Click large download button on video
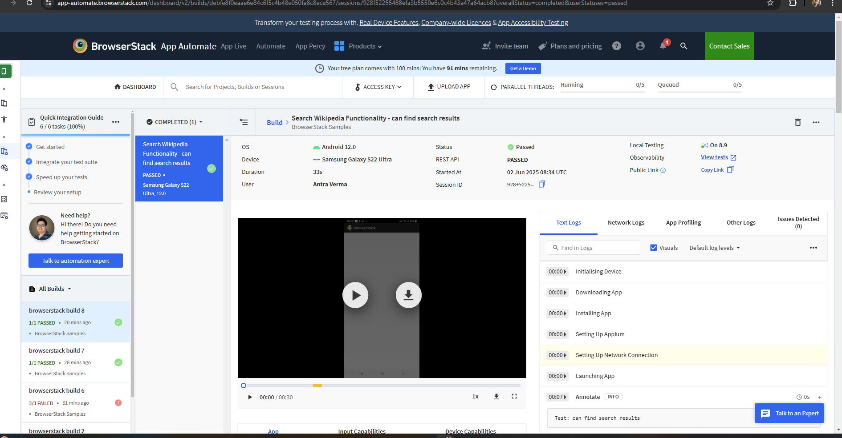This screenshot has height=438, width=842. click(409, 295)
